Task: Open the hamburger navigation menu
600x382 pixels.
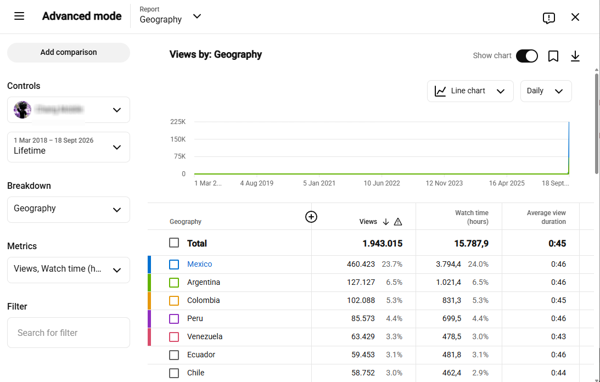Action: pos(19,16)
